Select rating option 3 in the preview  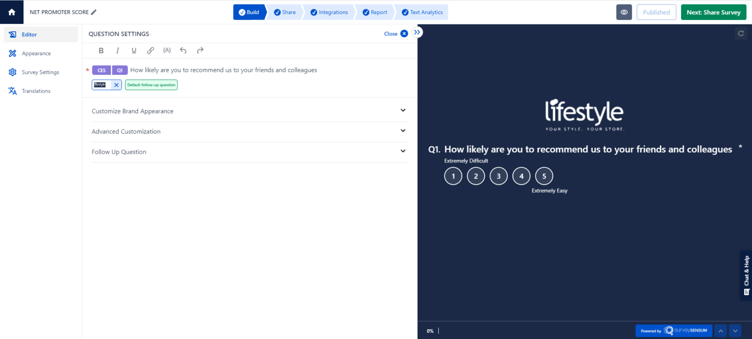[x=498, y=176]
